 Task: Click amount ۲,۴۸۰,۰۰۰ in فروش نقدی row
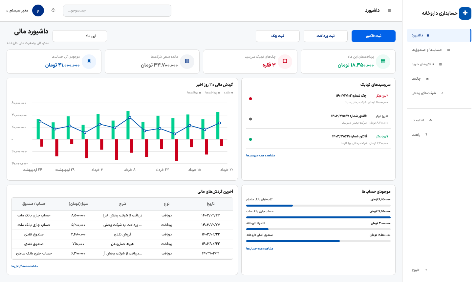[x=78, y=234]
